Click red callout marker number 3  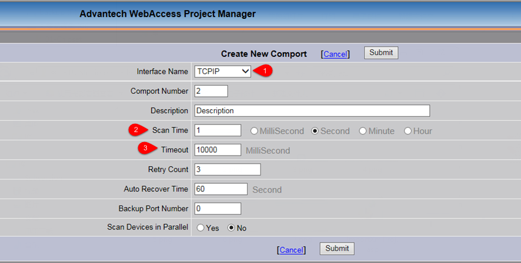pos(146,149)
